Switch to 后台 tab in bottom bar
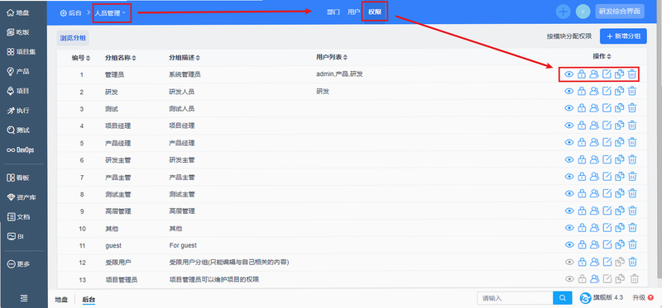Viewport: 662px width, 308px height. coord(89,300)
